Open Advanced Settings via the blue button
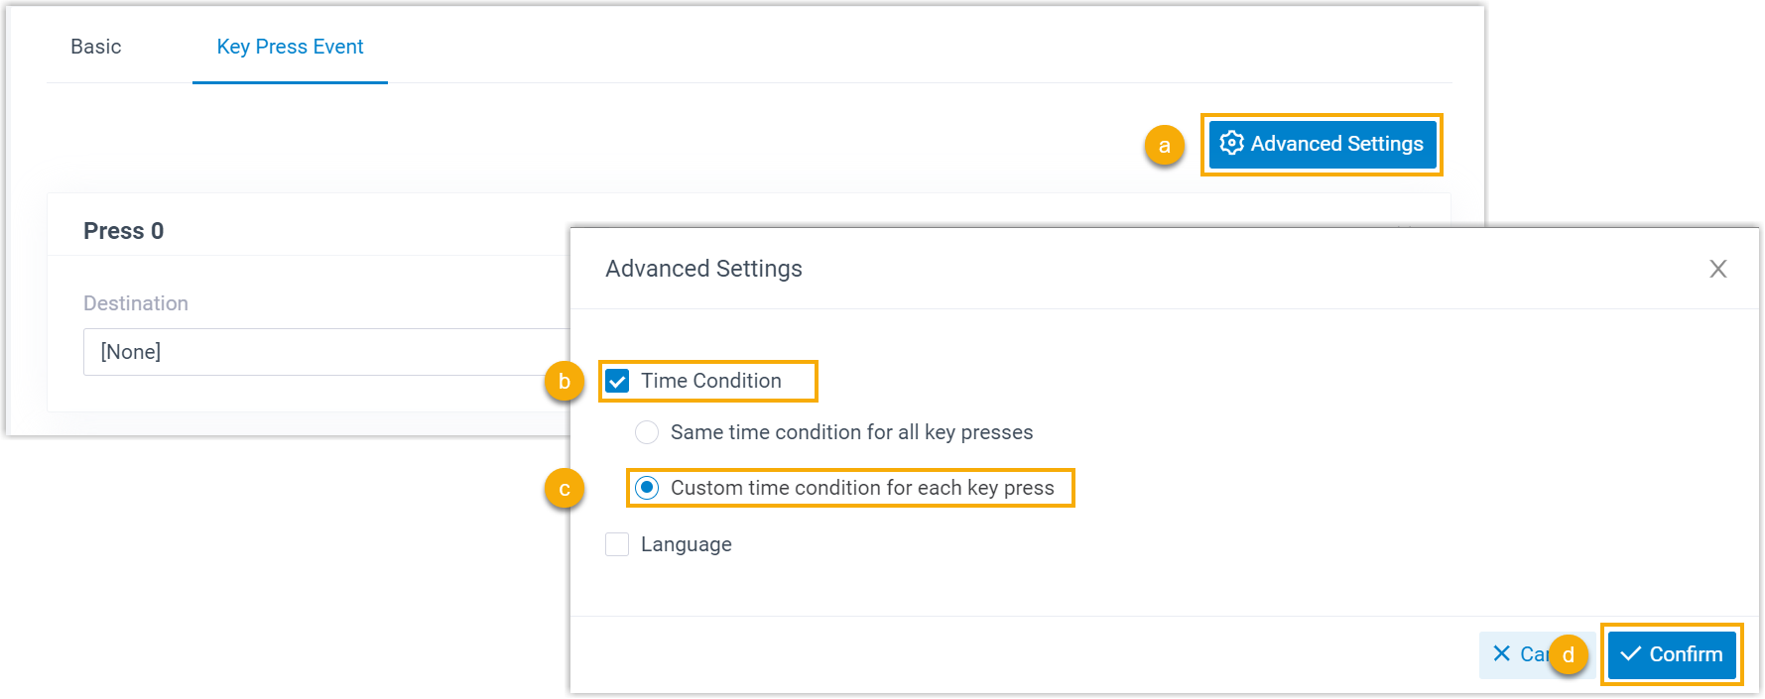 1322,144
